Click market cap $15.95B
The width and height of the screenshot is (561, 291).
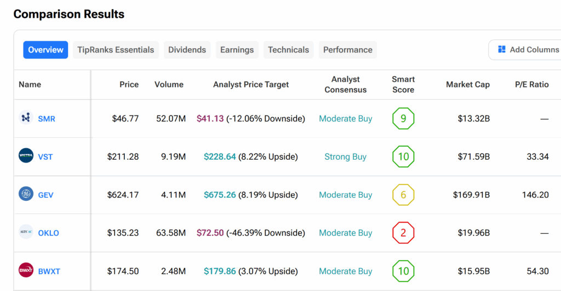pos(474,271)
